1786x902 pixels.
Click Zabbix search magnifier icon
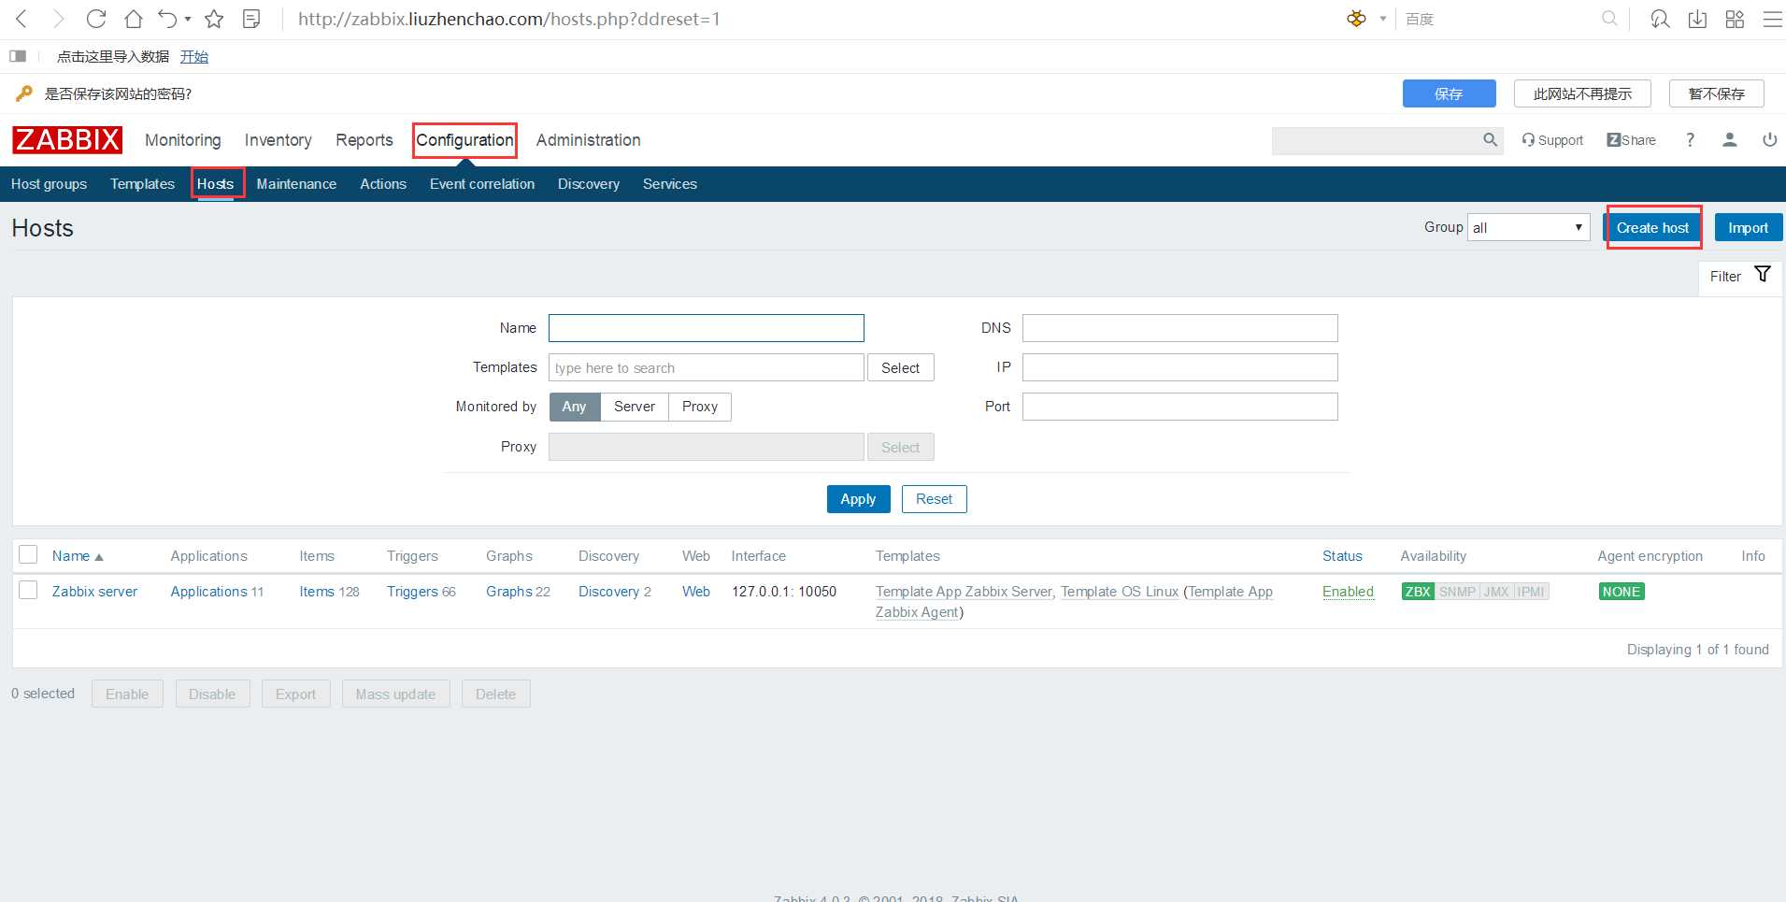pos(1490,140)
